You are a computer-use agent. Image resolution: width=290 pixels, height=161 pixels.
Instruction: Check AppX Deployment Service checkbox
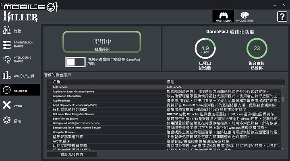point(50,105)
